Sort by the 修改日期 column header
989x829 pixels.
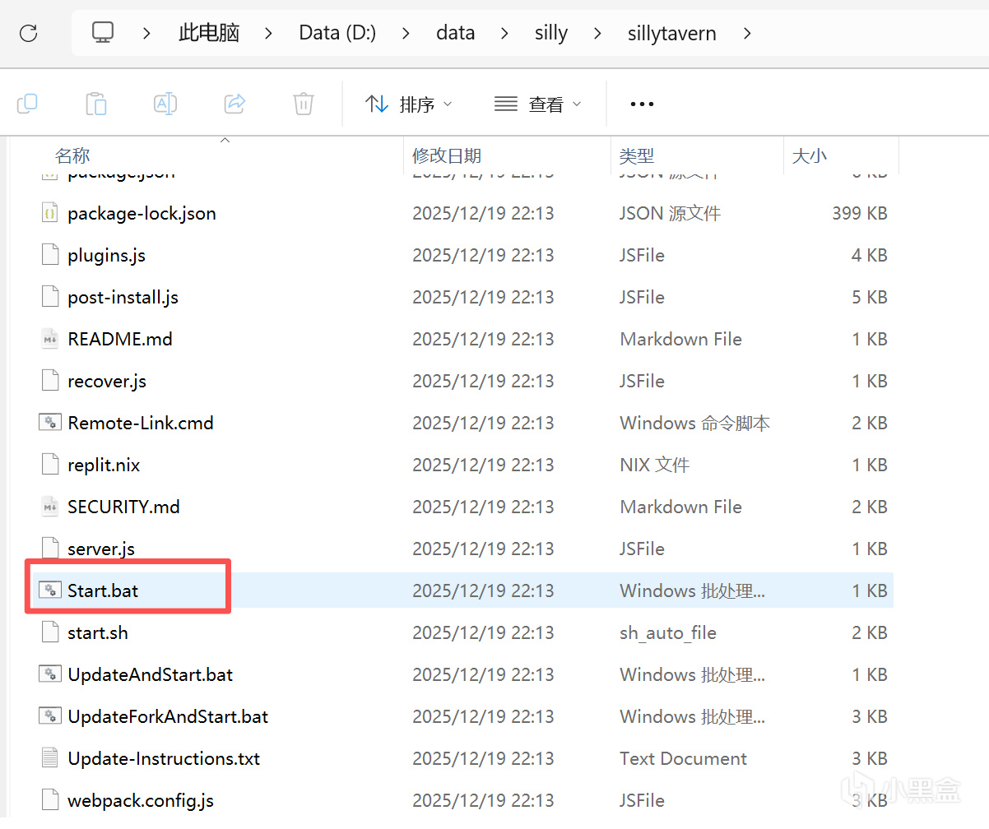click(x=447, y=155)
